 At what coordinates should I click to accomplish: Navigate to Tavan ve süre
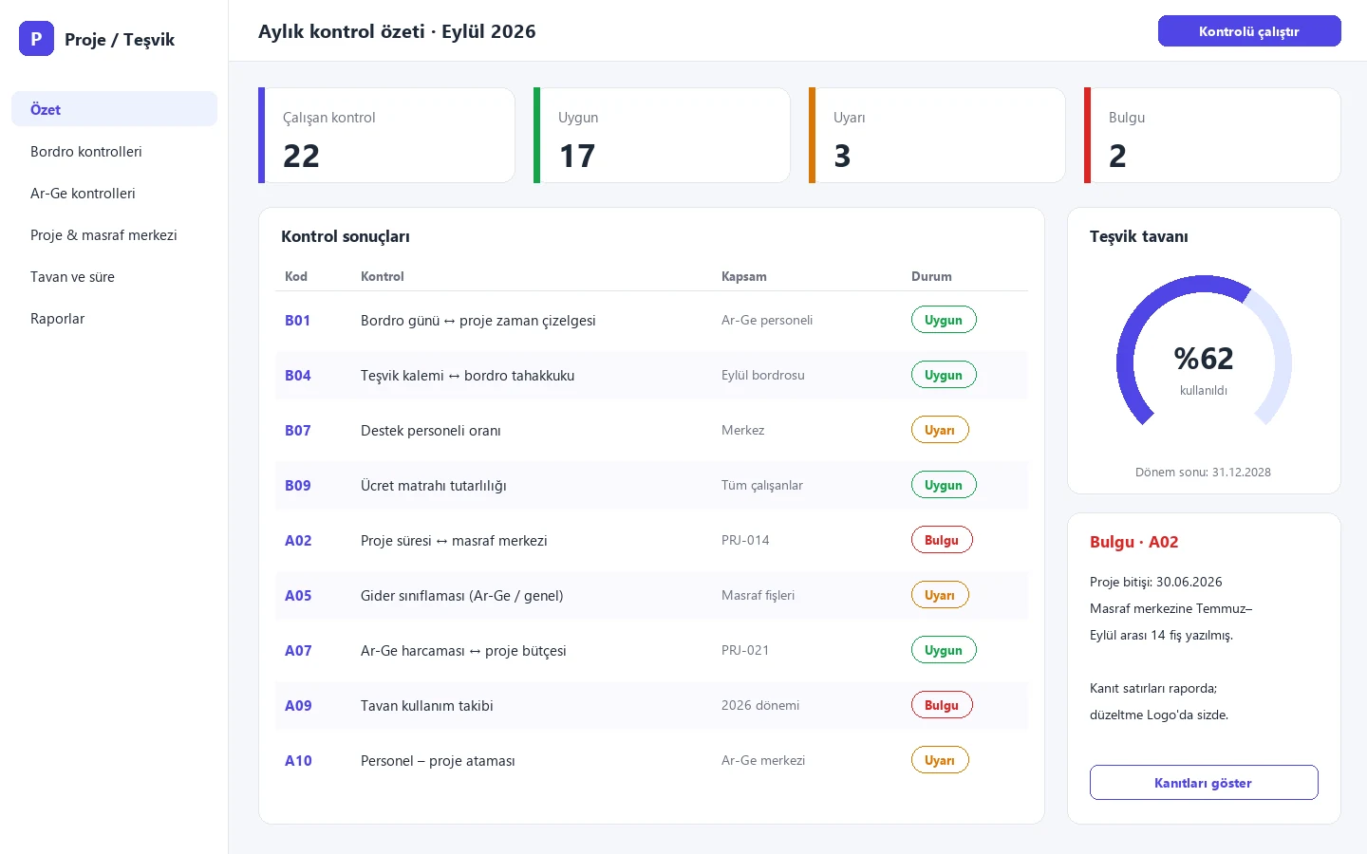point(114,276)
